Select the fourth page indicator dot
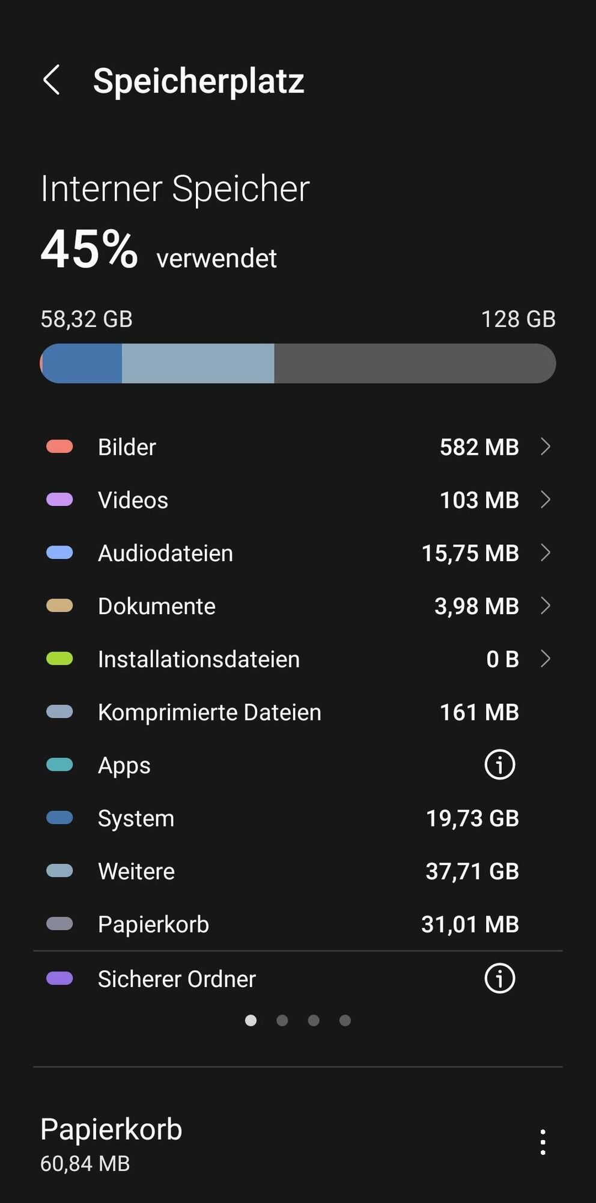The height and width of the screenshot is (1203, 596). click(x=345, y=1020)
